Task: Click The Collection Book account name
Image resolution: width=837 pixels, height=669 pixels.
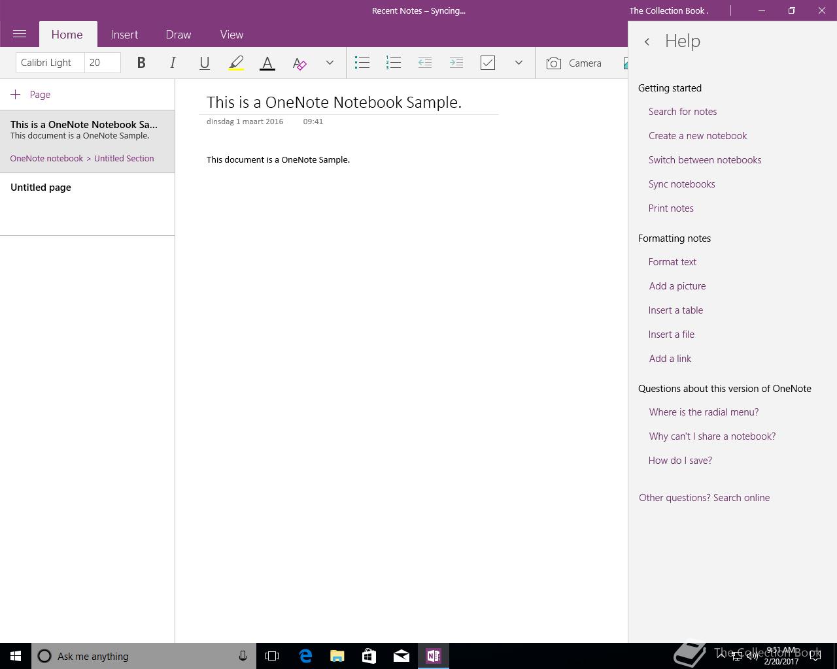Action: click(x=669, y=10)
